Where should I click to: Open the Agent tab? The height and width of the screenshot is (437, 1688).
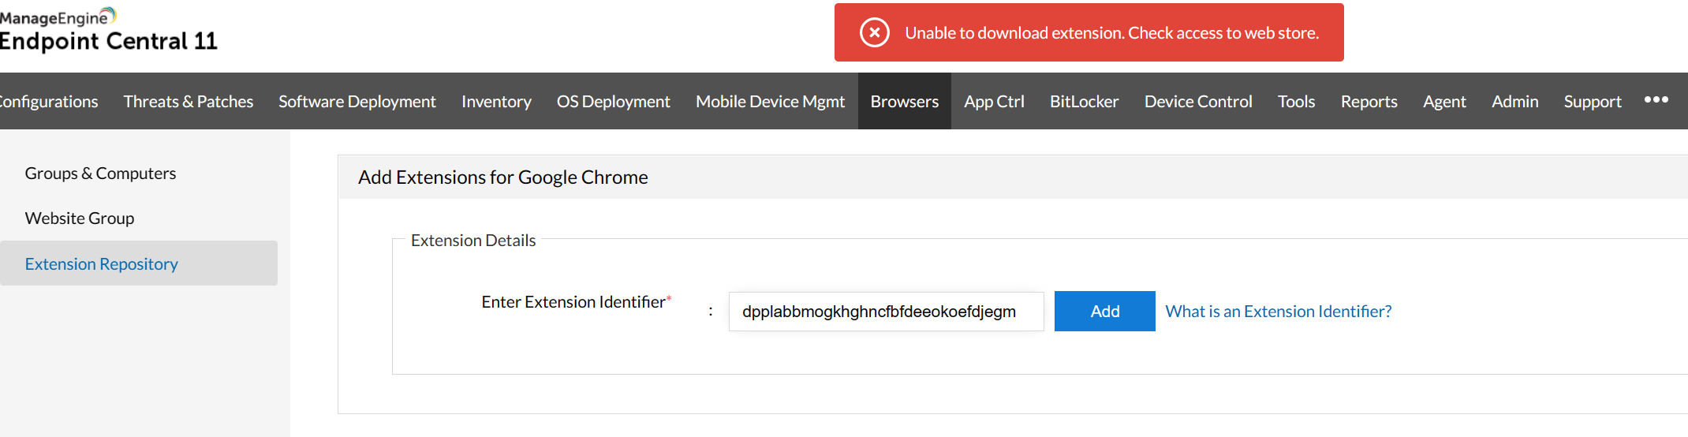tap(1444, 102)
